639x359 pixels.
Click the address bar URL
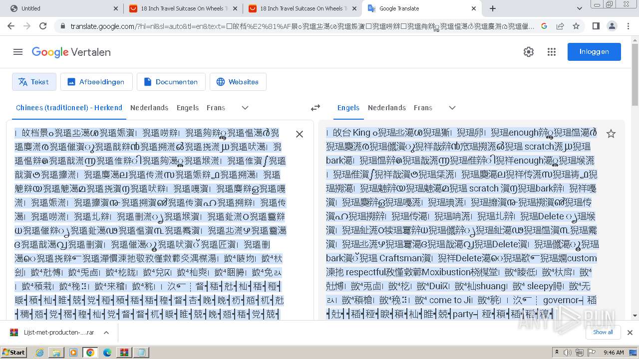click(x=302, y=26)
